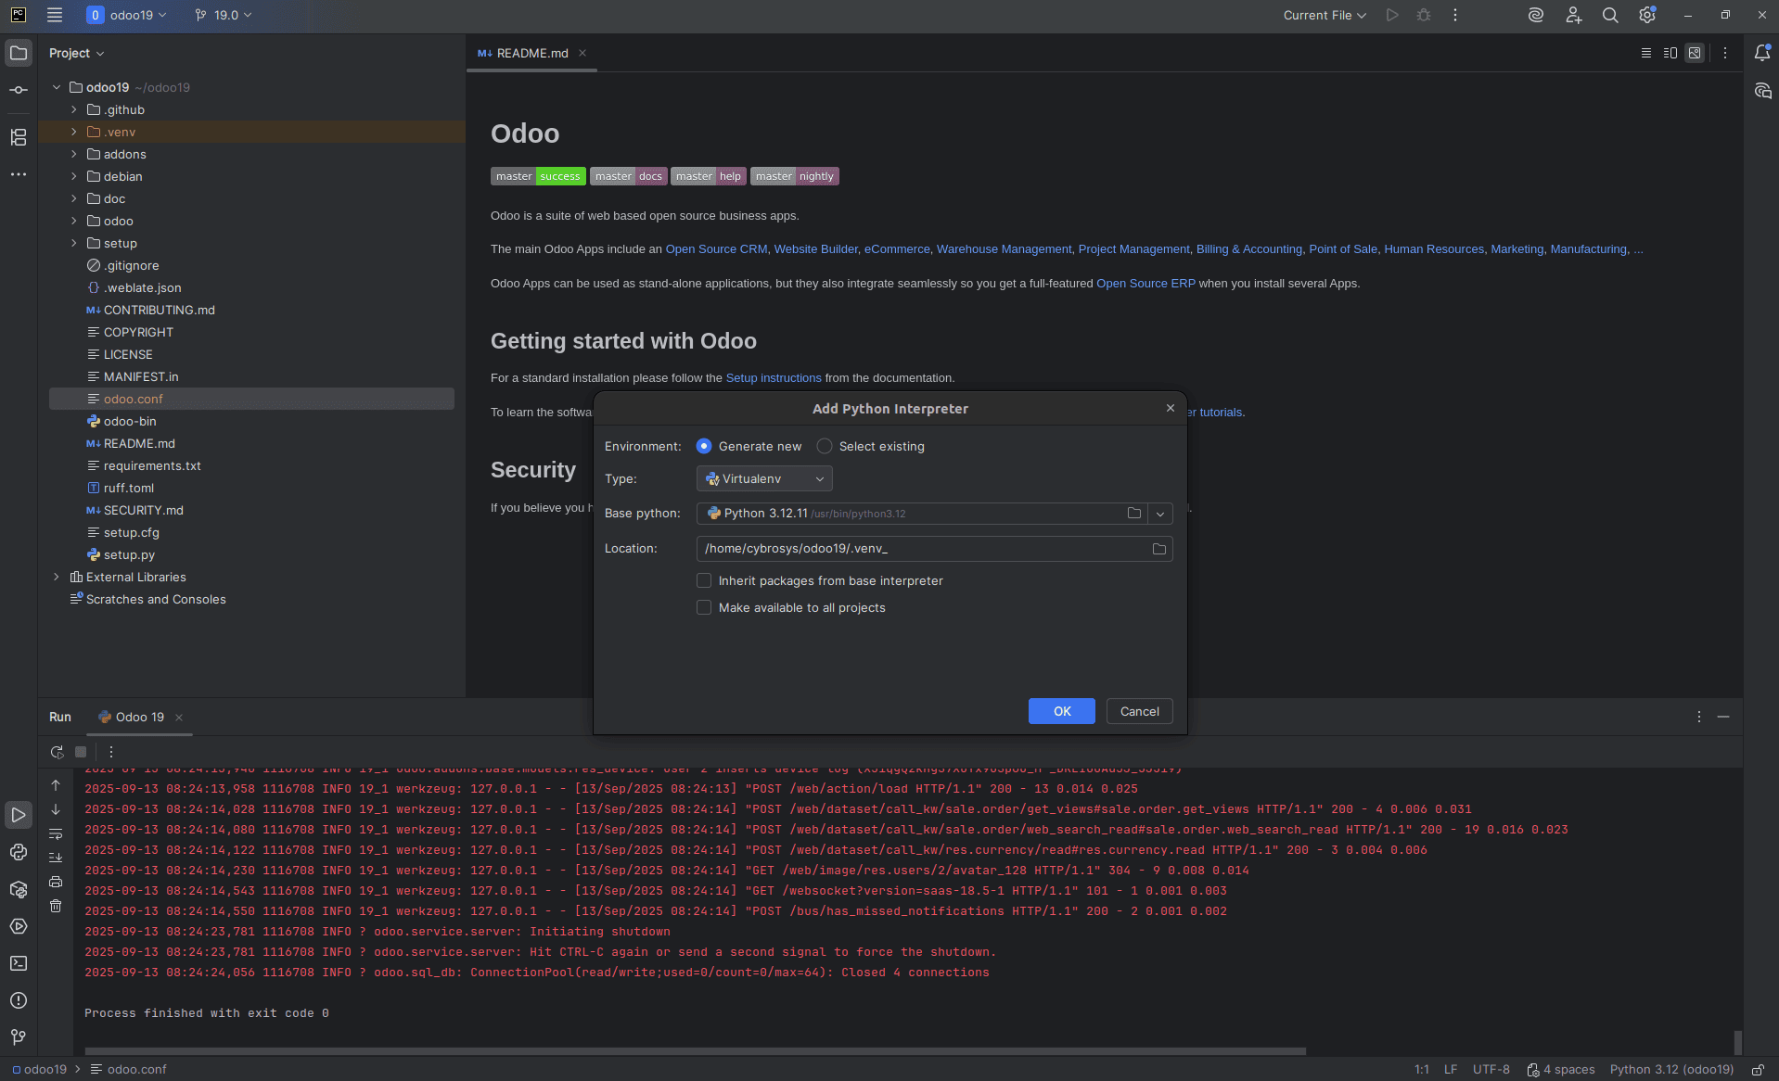Viewport: 1779px width, 1081px height.
Task: Collapse the odoo19 root folder
Action: pos(57,87)
